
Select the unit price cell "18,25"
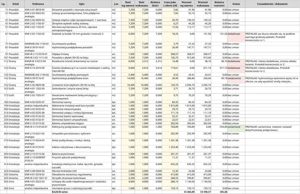[170, 37]
